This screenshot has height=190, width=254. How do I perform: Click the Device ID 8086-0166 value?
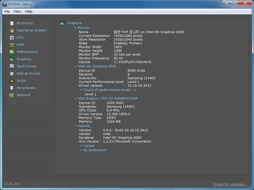pyautogui.click(x=136, y=71)
